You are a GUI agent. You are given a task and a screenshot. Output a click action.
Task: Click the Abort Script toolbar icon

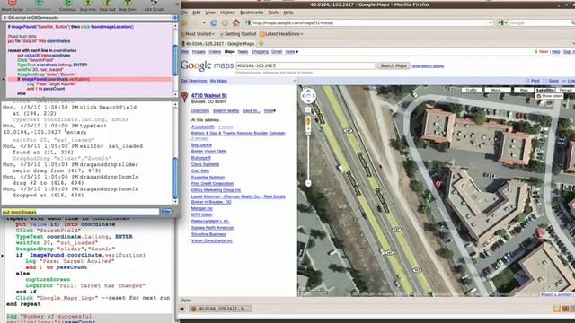pyautogui.click(x=12, y=3)
